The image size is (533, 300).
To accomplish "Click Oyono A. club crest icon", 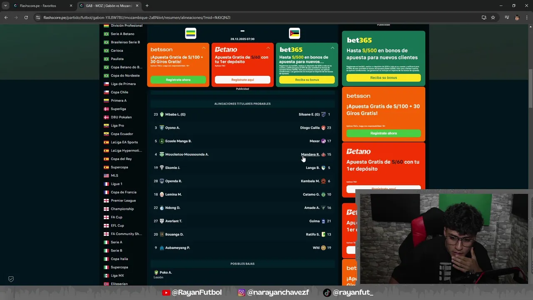I will coord(162,127).
